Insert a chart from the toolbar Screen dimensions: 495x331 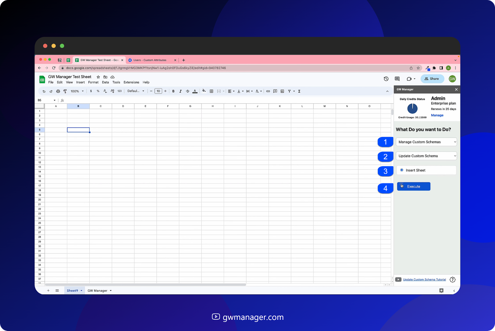click(282, 91)
